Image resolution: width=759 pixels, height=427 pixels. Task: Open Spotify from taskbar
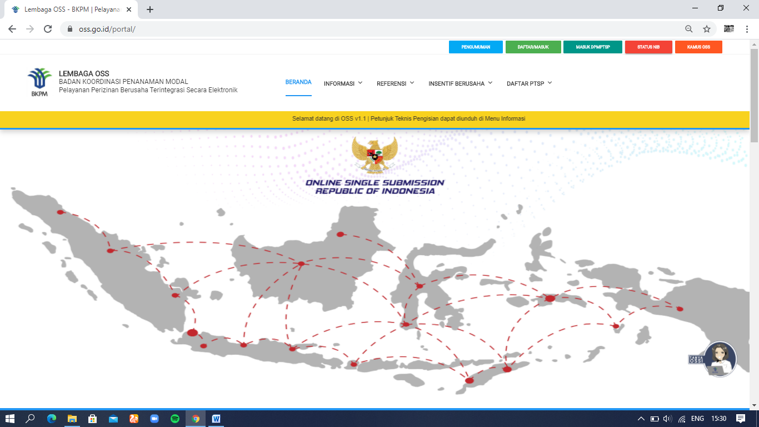pos(175,419)
